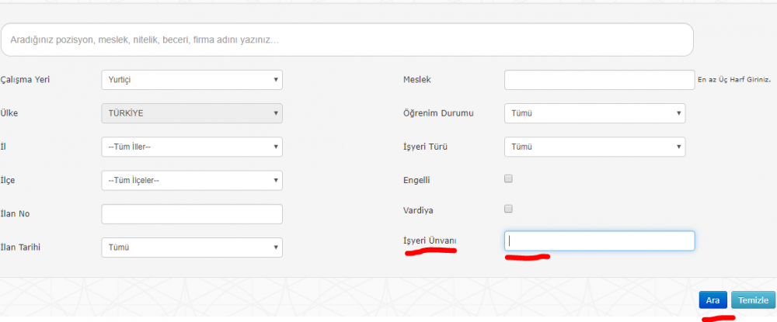Expand the İlçe dropdown list
The width and height of the screenshot is (777, 322).
pyautogui.click(x=192, y=181)
